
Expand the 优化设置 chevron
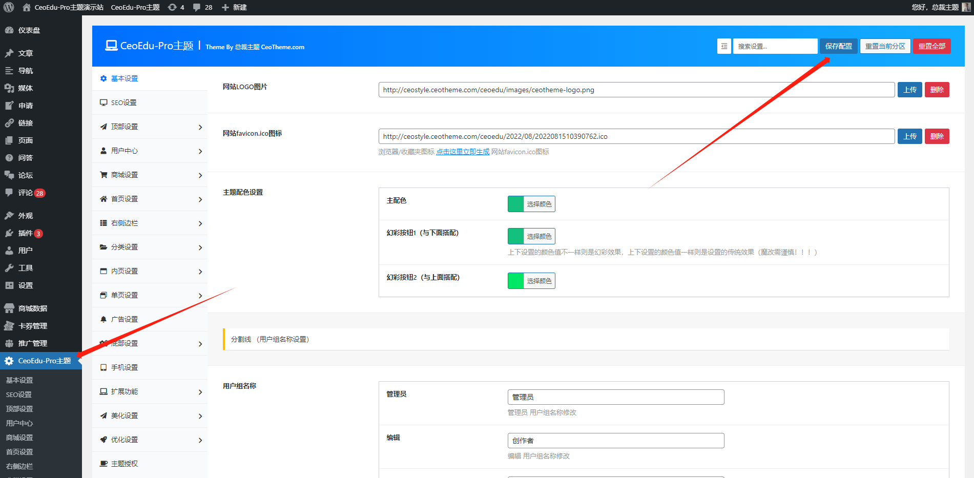tap(200, 440)
